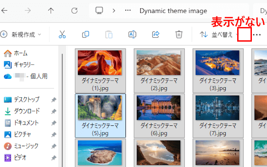Select ダイナミックテーマ (1).jpg thumbnail
The image size is (267, 167).
[x=100, y=63]
